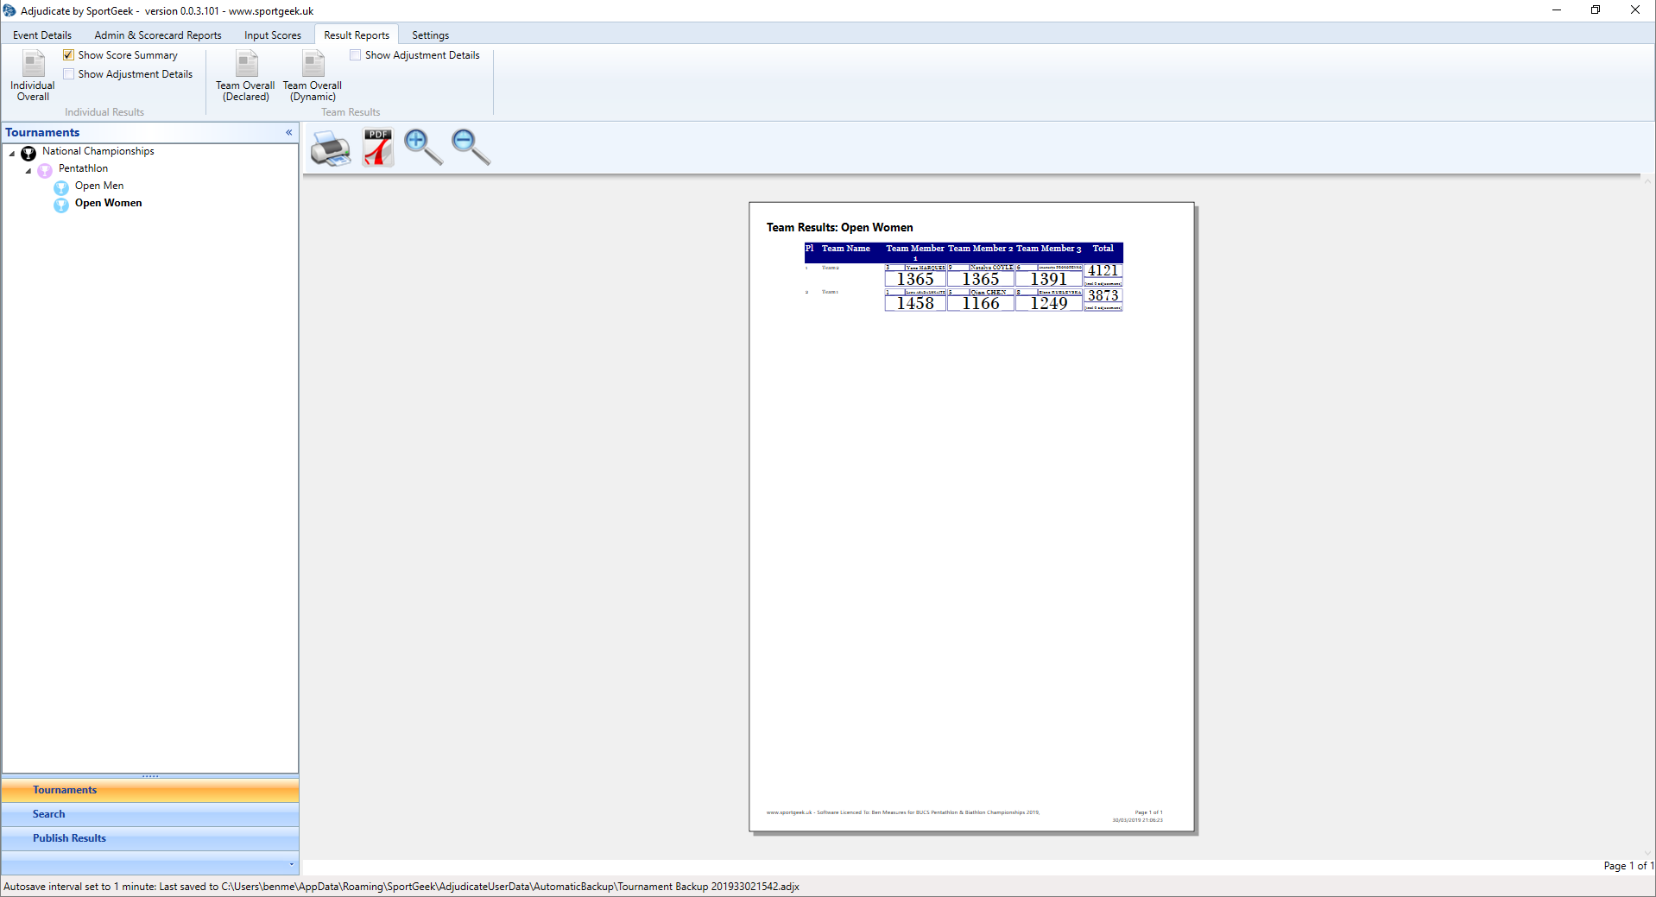Open the Settings tab

pyautogui.click(x=430, y=35)
